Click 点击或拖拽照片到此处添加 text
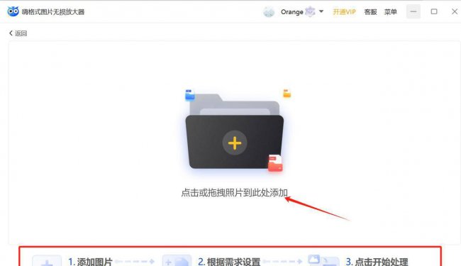Image resolution: width=461 pixels, height=266 pixels. pos(234,193)
